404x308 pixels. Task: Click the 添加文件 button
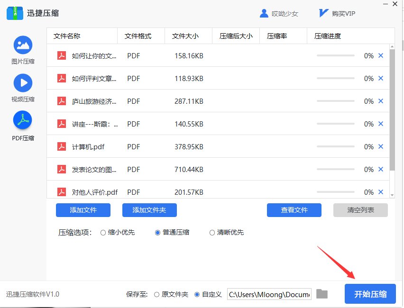click(x=83, y=210)
